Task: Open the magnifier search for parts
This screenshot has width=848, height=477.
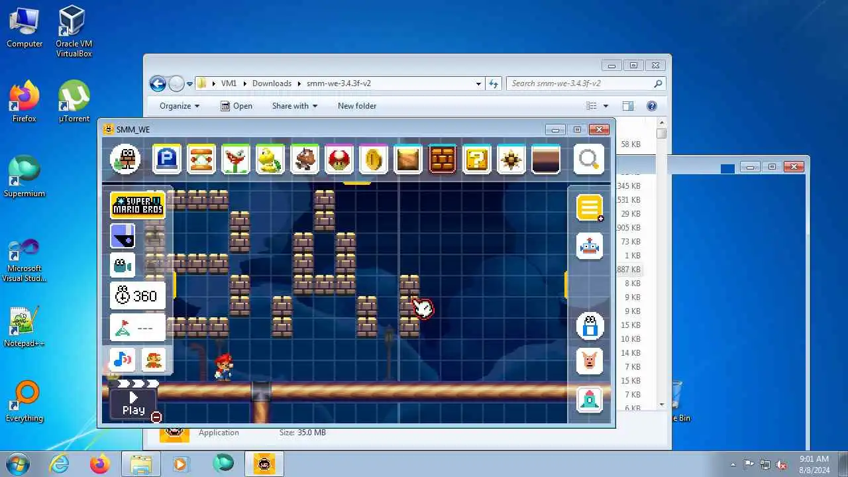Action: point(589,159)
